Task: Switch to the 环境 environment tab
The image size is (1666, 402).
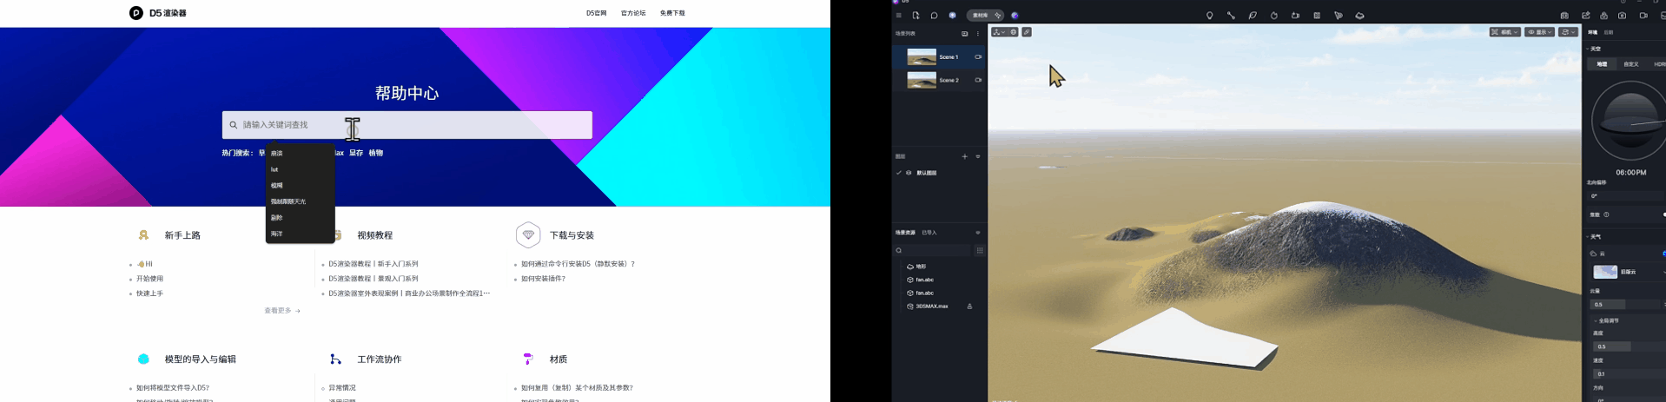Action: (1593, 32)
